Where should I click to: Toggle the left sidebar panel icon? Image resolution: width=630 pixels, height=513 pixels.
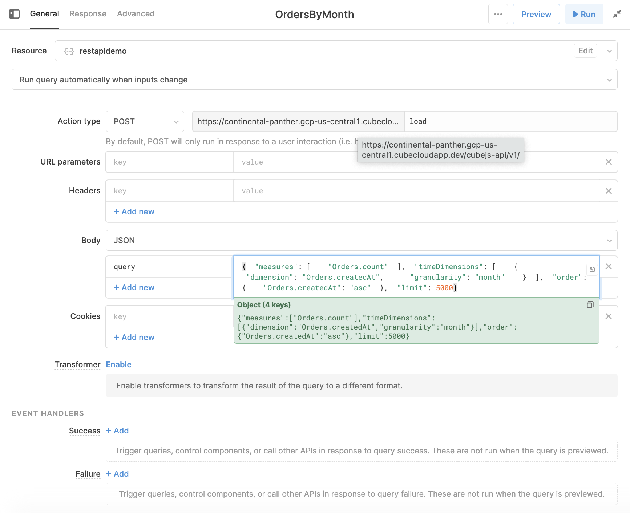pyautogui.click(x=14, y=14)
